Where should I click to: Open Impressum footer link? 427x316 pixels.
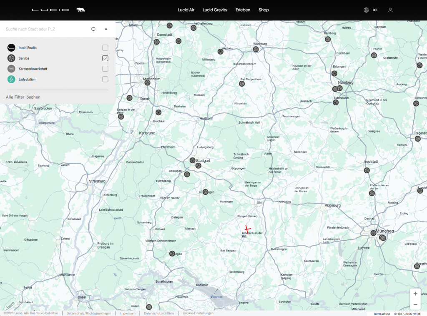tap(128, 313)
